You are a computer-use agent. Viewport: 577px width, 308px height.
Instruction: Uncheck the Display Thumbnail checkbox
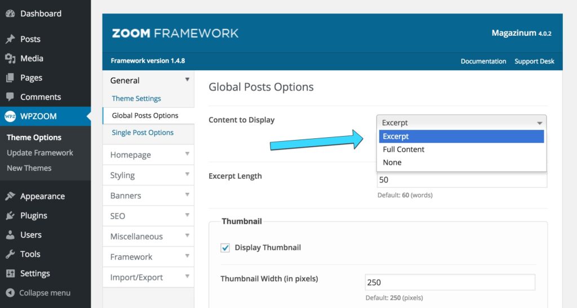[225, 248]
